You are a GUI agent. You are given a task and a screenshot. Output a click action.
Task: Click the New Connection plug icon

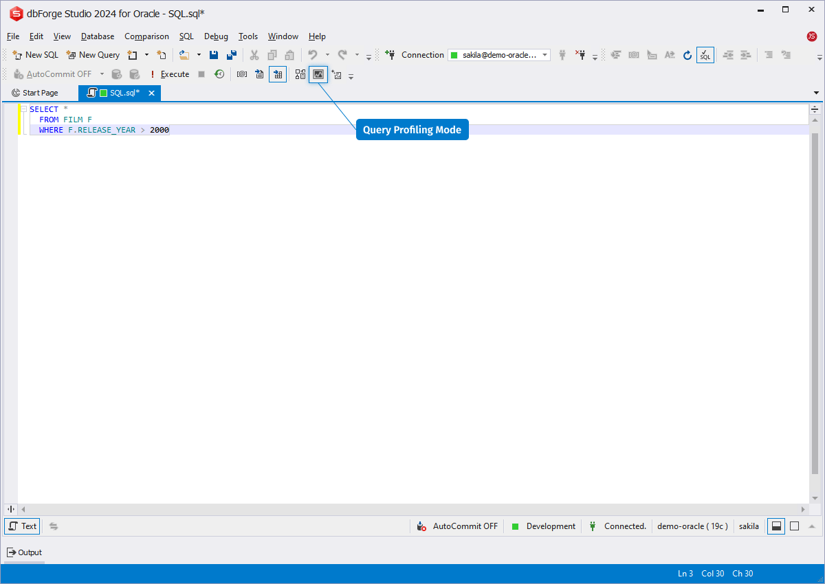(390, 55)
